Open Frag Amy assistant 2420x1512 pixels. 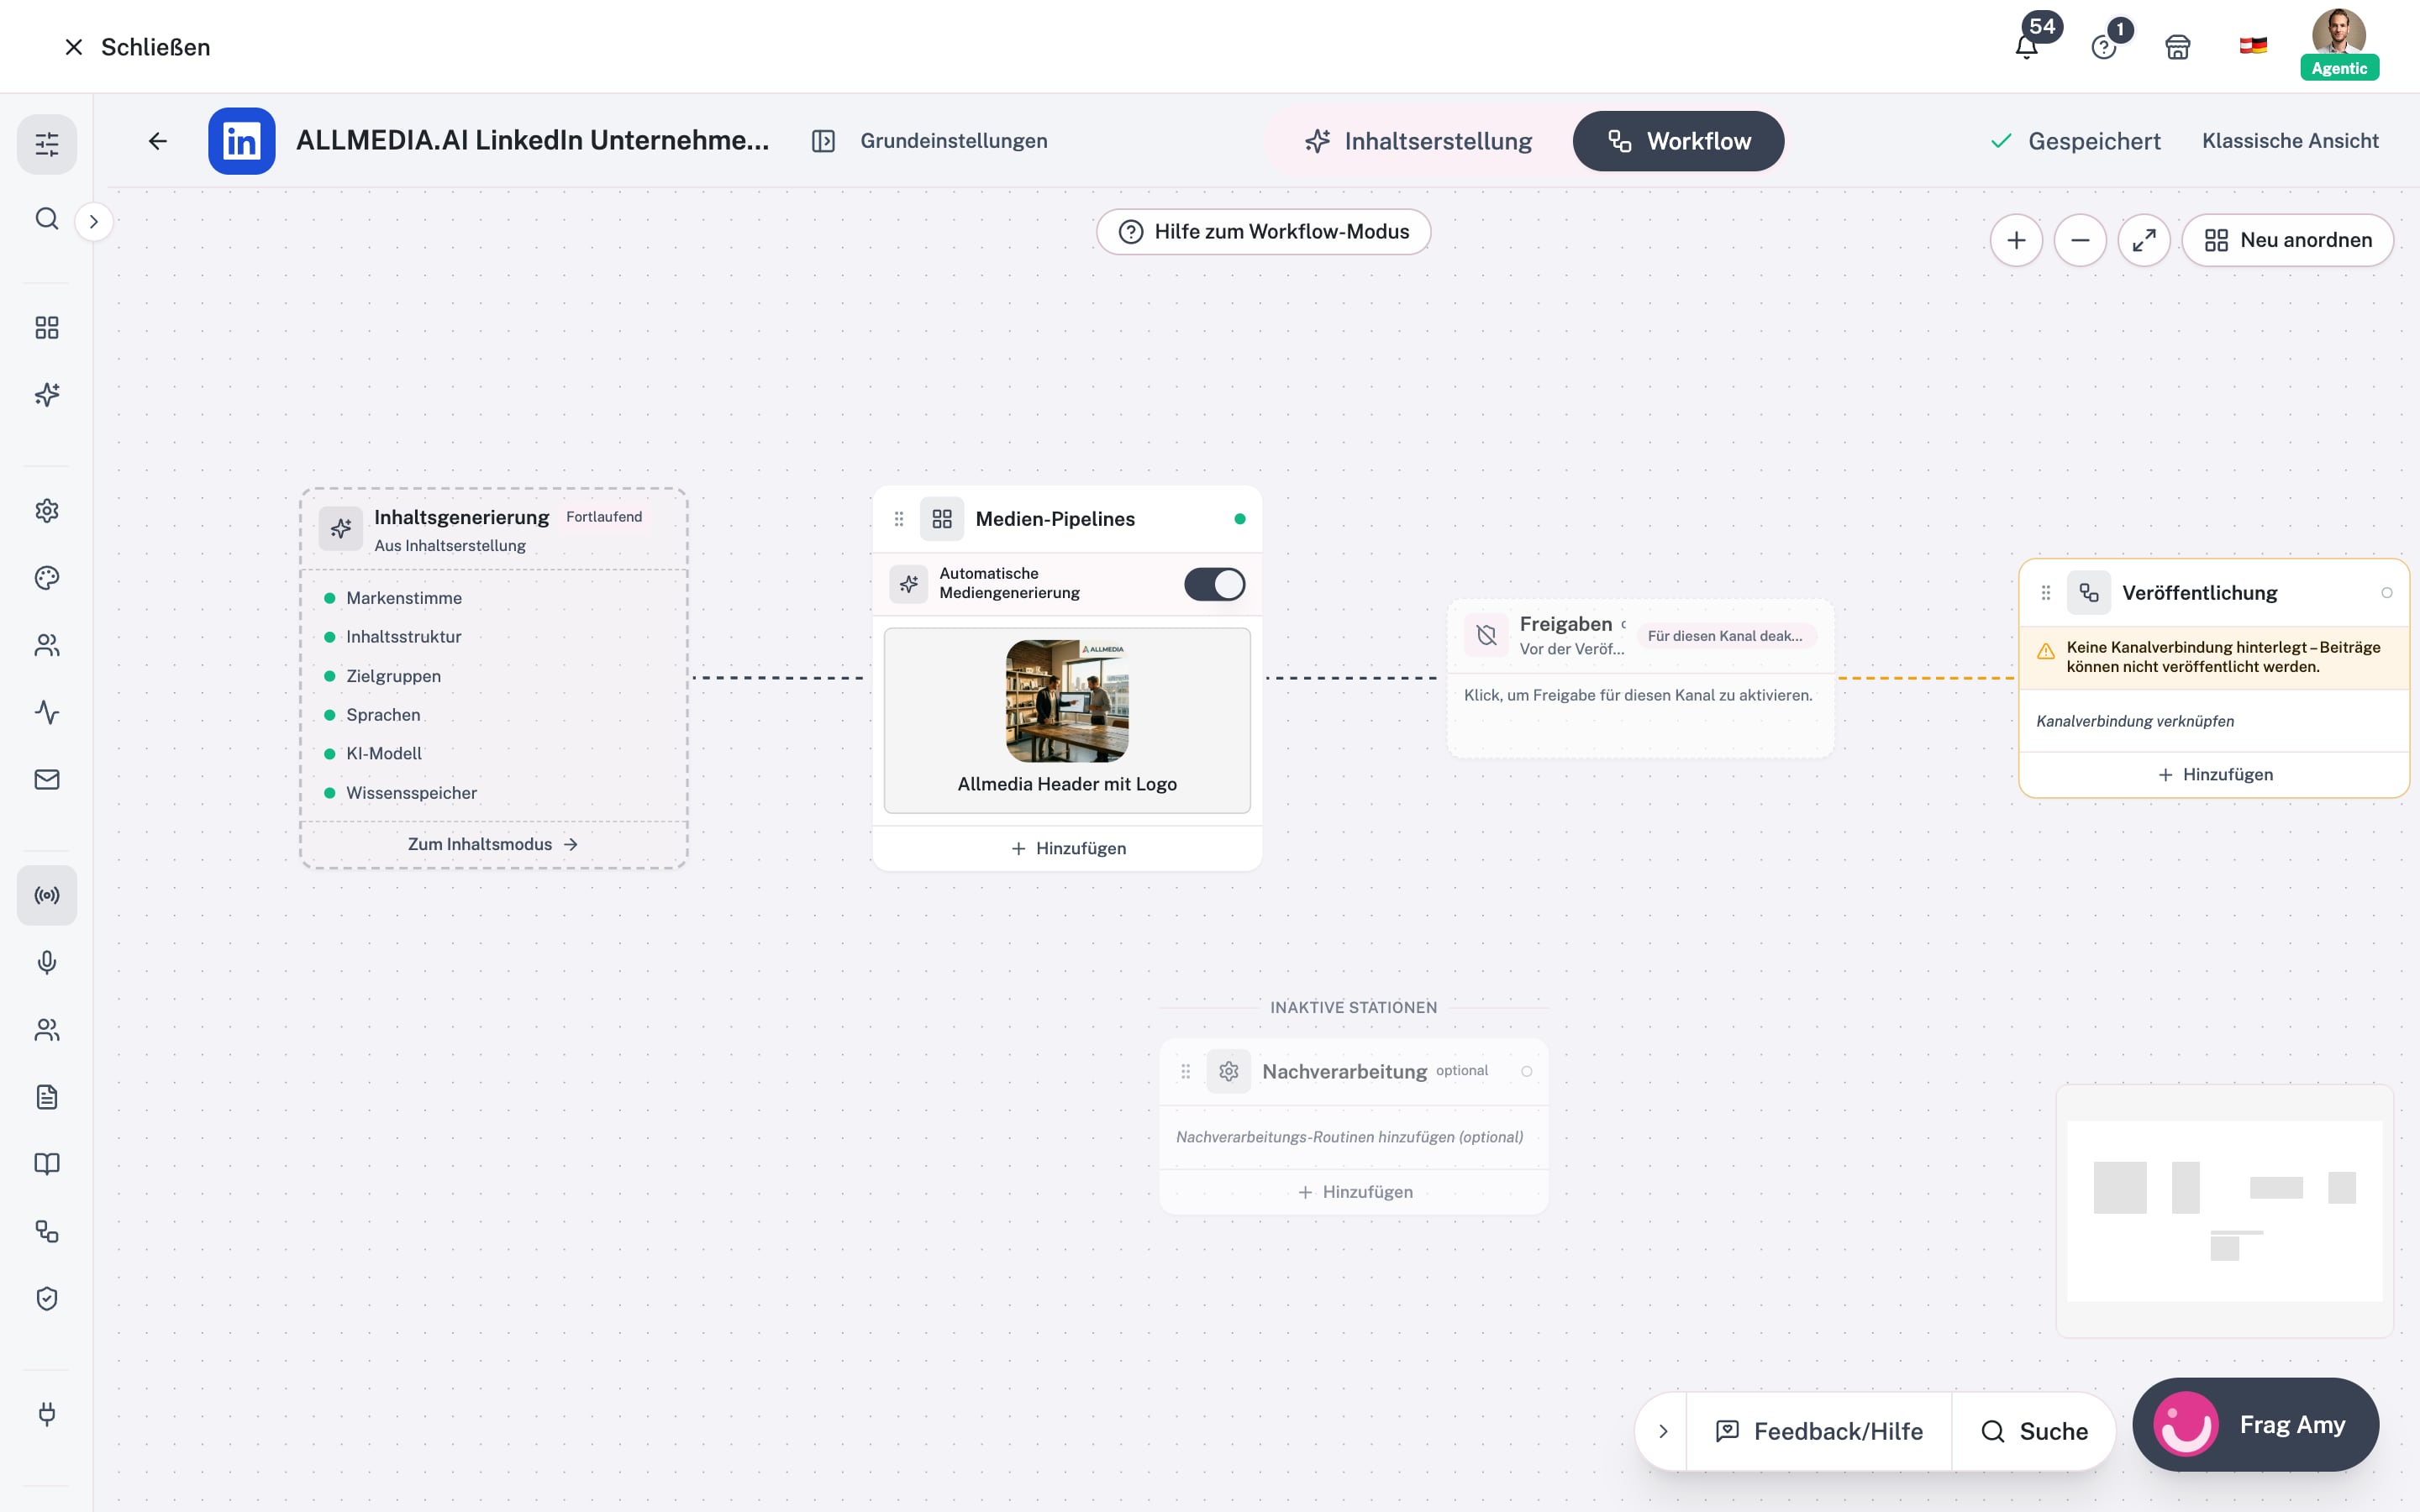click(x=2255, y=1424)
